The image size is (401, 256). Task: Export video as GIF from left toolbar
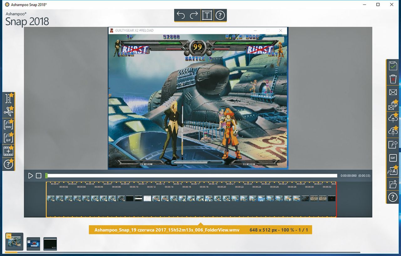coord(8,138)
